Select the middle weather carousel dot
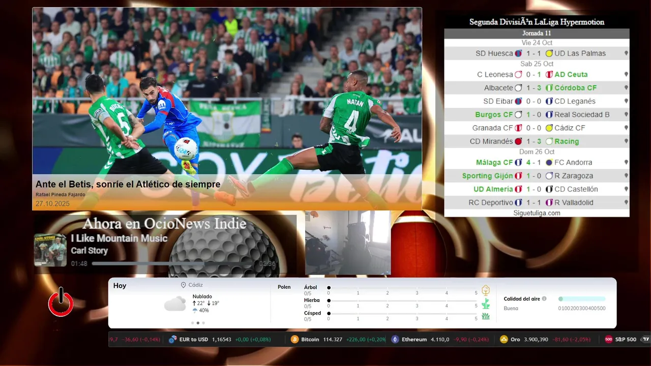Screen dimensions: 651x366 (x=198, y=323)
